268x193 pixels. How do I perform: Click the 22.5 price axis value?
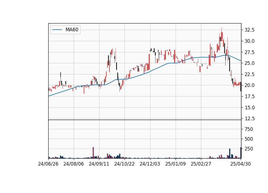pos(250,74)
